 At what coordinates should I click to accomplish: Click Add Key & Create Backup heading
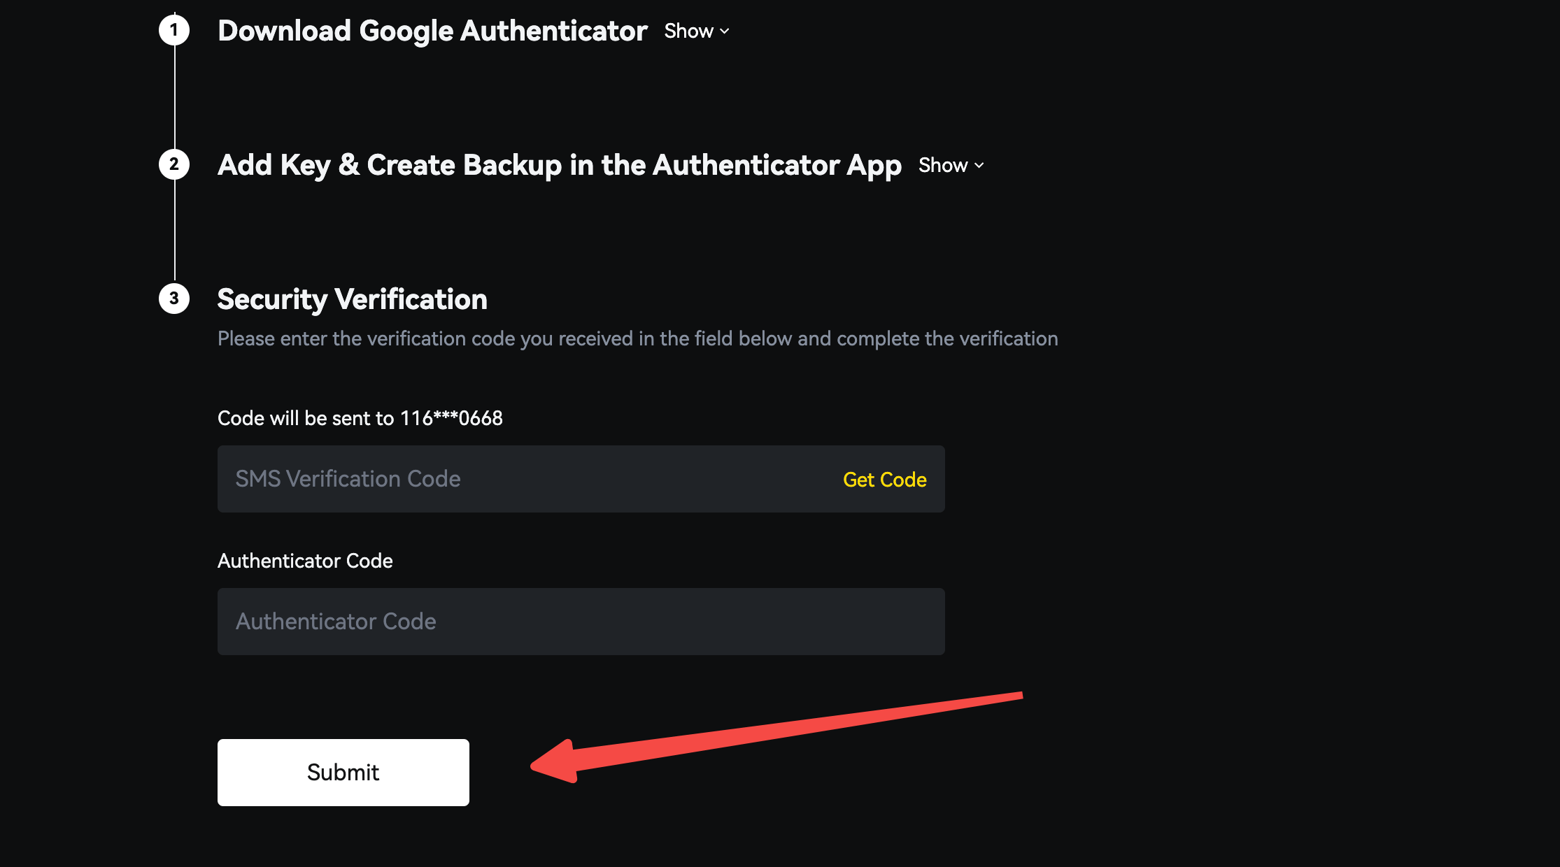pos(559,165)
